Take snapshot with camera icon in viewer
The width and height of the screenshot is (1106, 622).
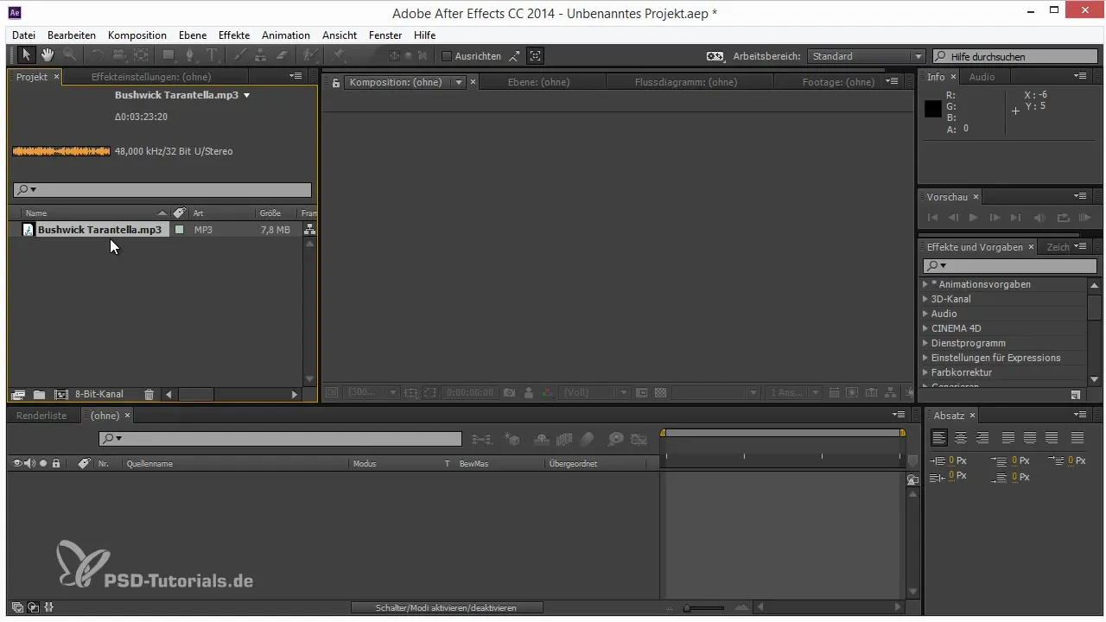coord(510,392)
